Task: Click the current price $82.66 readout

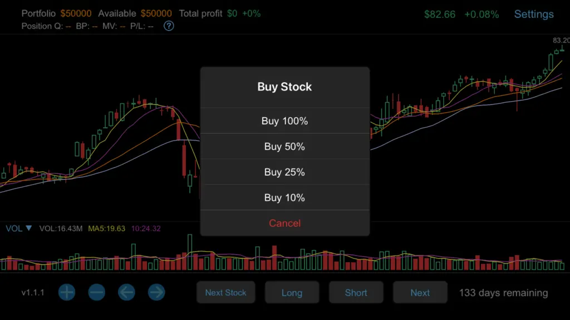Action: tap(440, 14)
